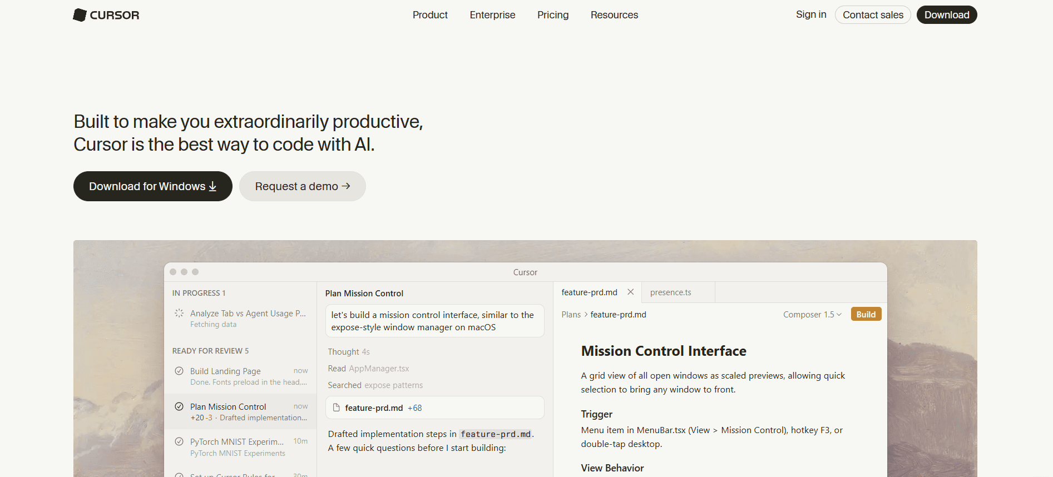Open the Enterprise menu
Screen dimensions: 1053x477
[x=492, y=15]
